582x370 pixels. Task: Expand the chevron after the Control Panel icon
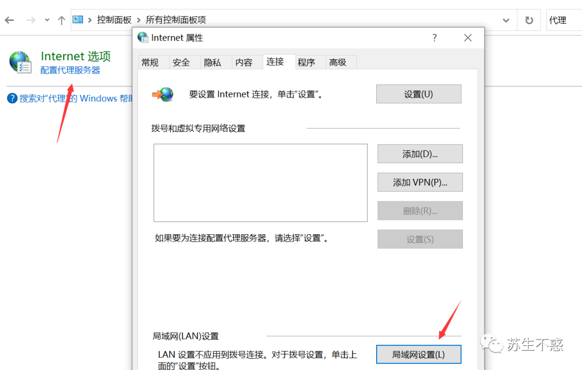point(90,20)
